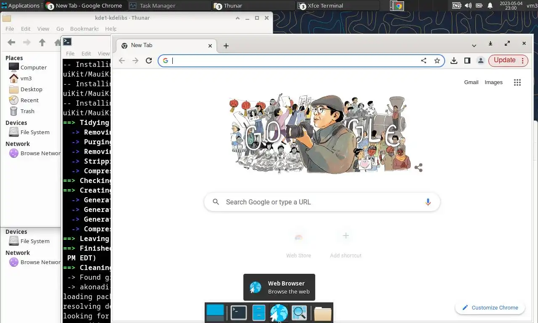This screenshot has width=538, height=323.
Task: Switch to Task Manager in taskbar
Action: [x=169, y=5]
